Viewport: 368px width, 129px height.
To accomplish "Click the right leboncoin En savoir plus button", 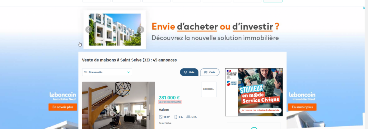I will (x=302, y=107).
